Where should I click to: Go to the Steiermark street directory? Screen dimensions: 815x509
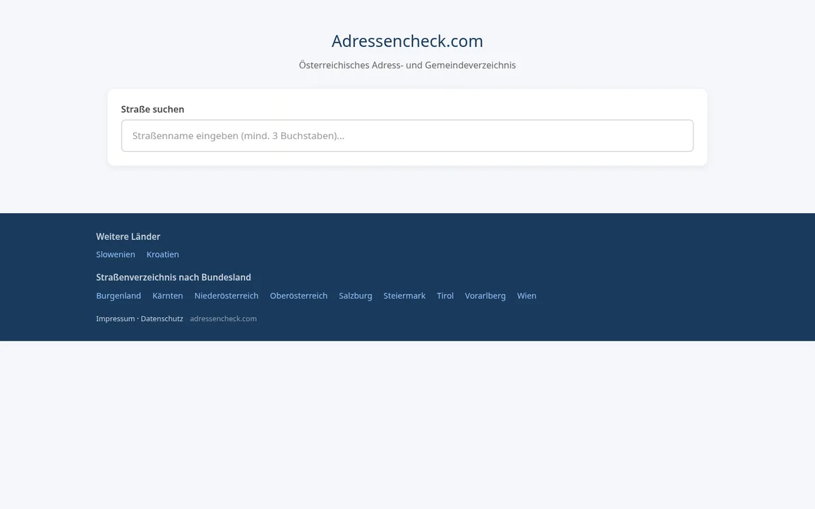[404, 296]
